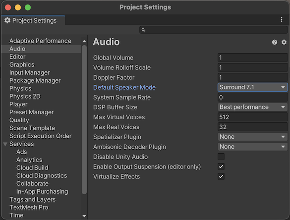
Task: Click the Max Virtual Voices field
Action: pyautogui.click(x=253, y=117)
